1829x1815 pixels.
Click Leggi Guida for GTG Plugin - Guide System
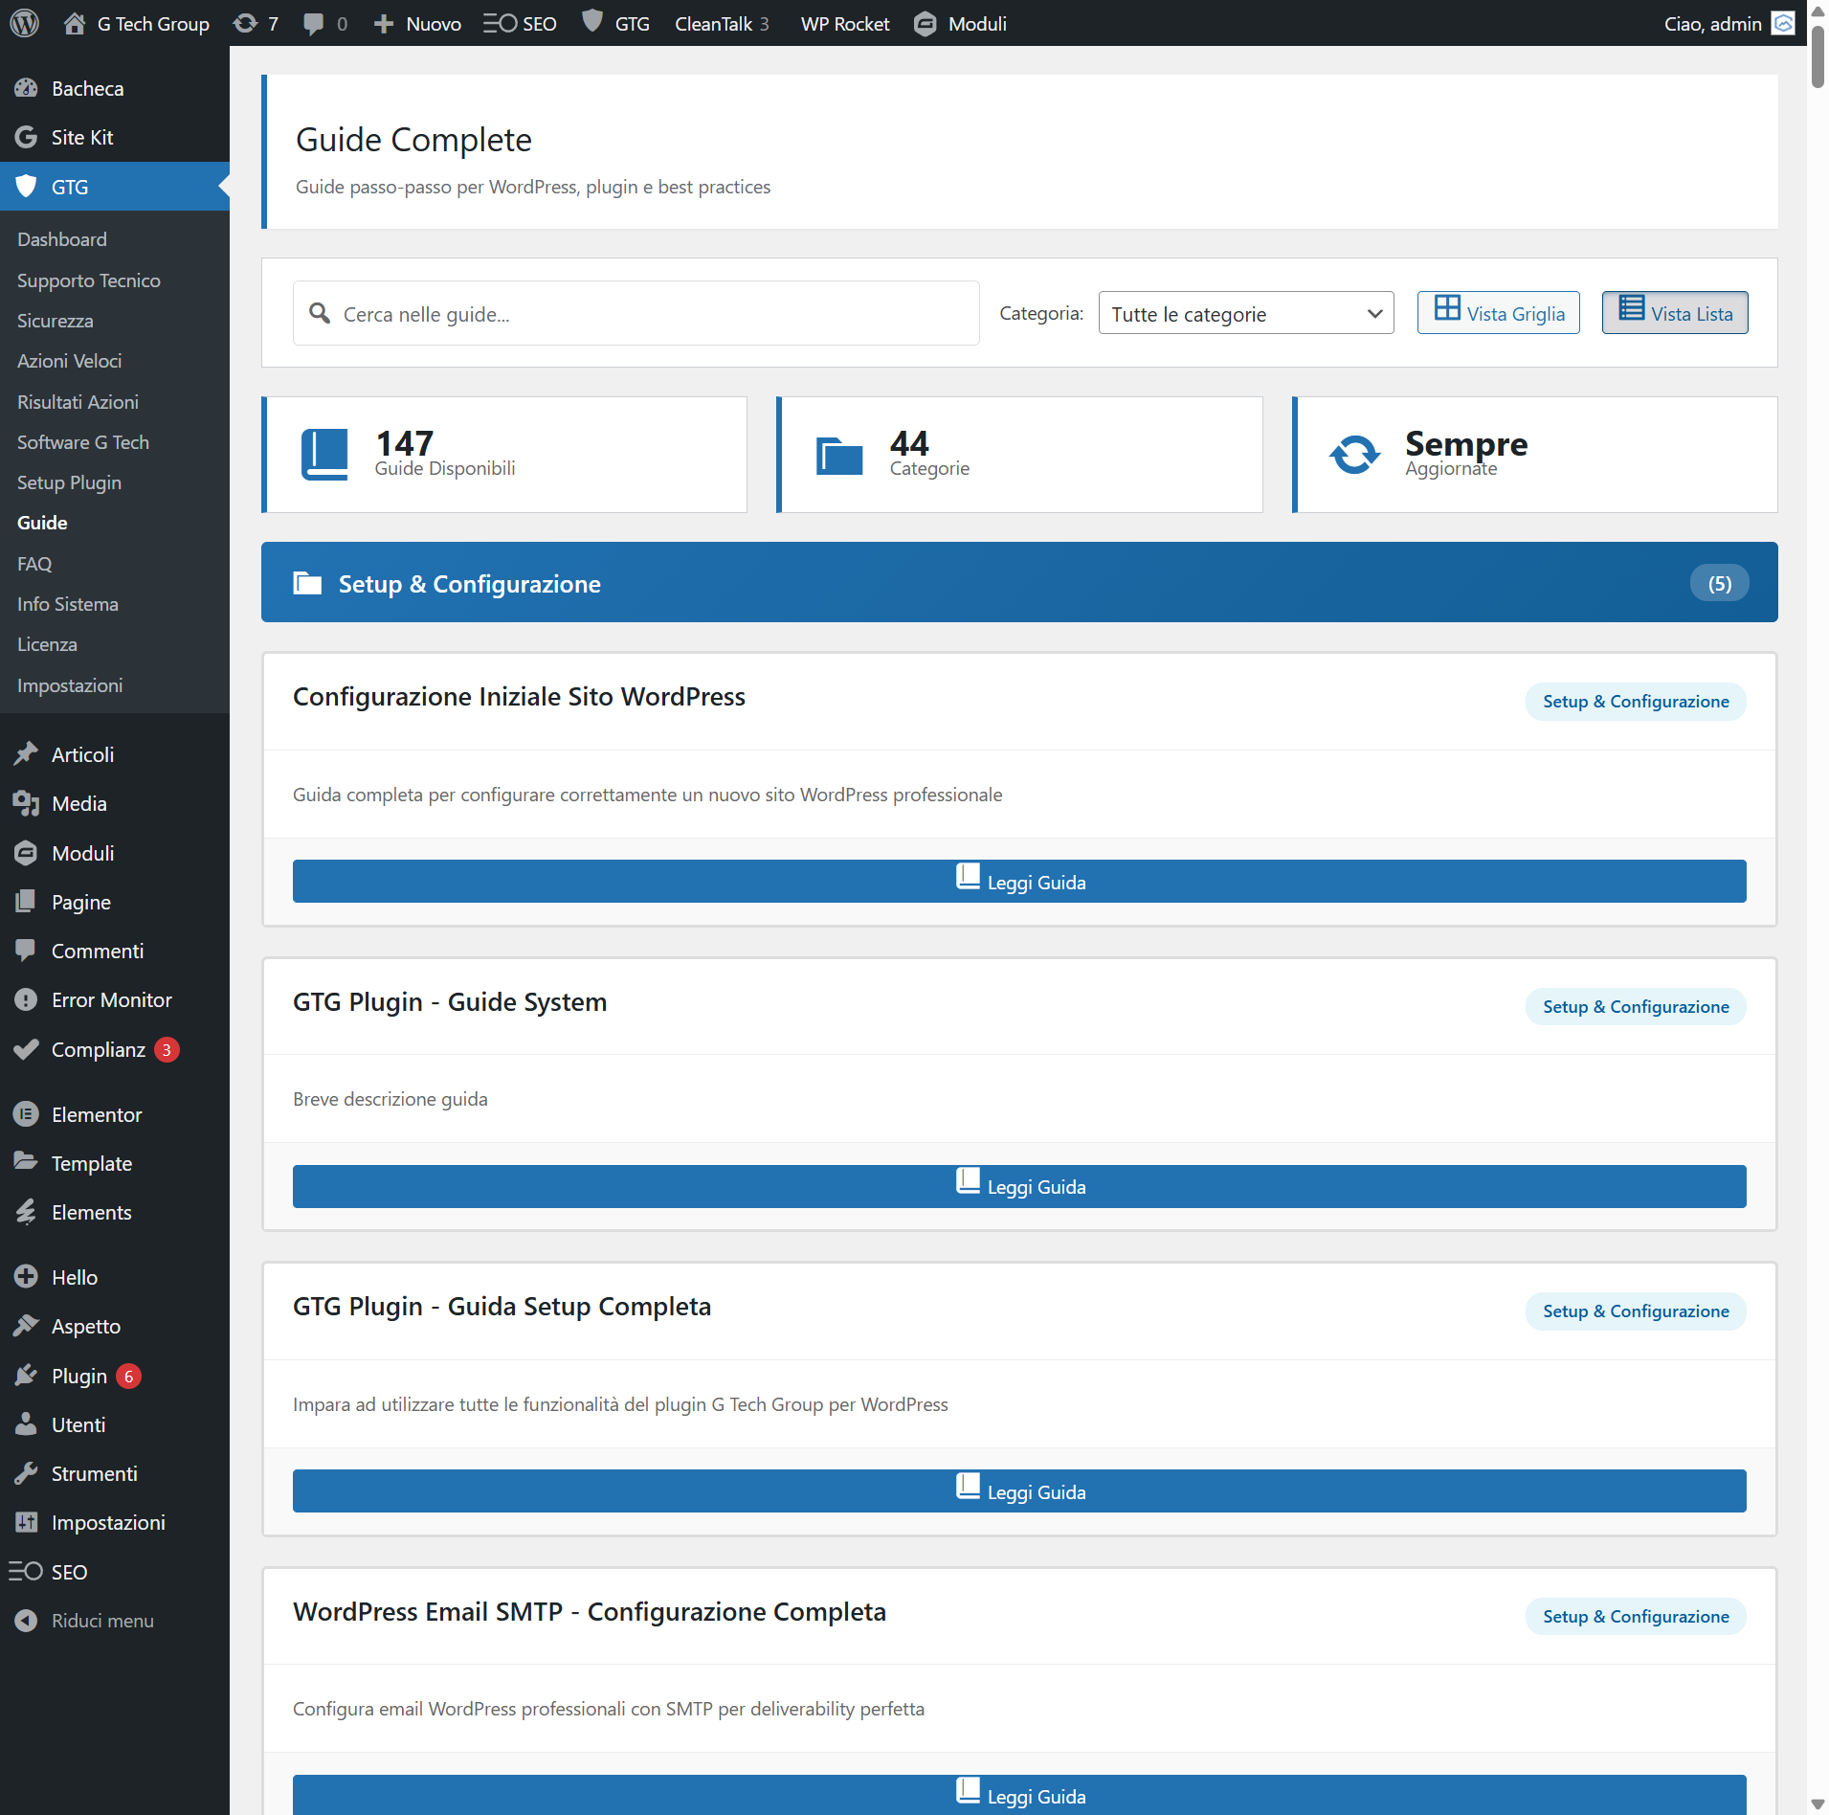[1018, 1186]
